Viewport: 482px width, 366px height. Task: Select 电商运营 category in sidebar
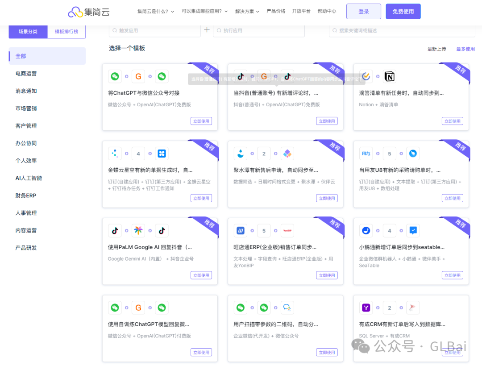(26, 74)
